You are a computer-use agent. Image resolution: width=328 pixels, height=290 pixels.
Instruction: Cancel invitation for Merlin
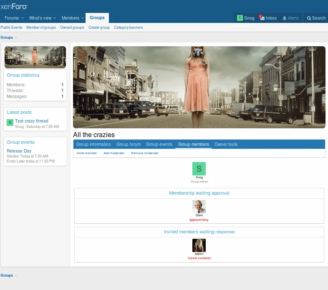click(199, 258)
